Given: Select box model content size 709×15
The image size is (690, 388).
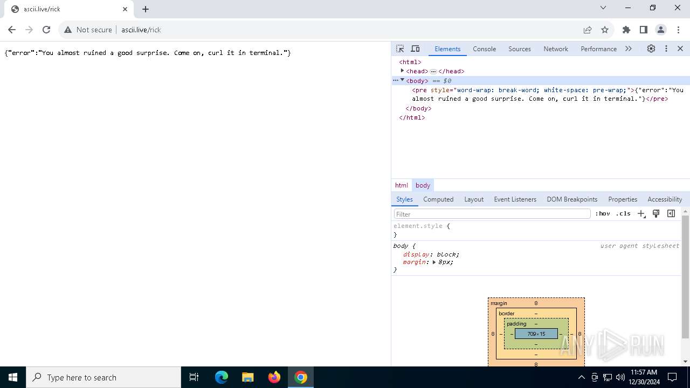Looking at the screenshot, I should 536,334.
